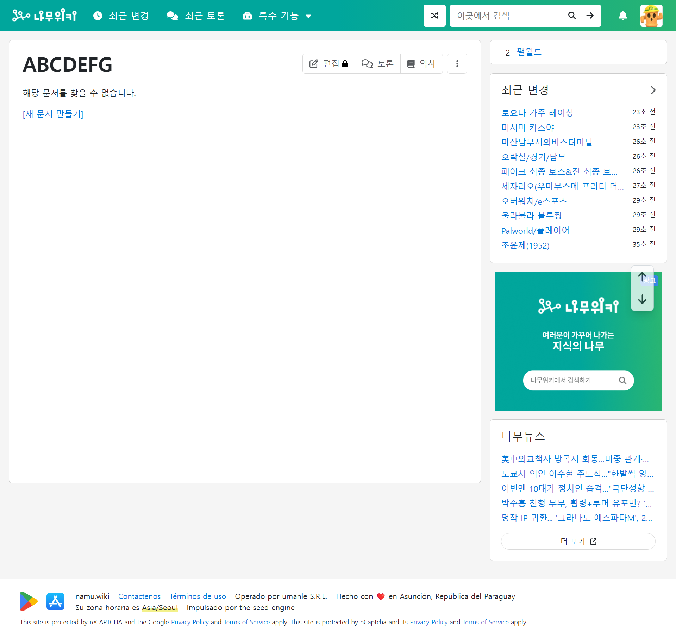Open the 토론 (discussion) view
The image size is (676, 638).
[x=377, y=63]
